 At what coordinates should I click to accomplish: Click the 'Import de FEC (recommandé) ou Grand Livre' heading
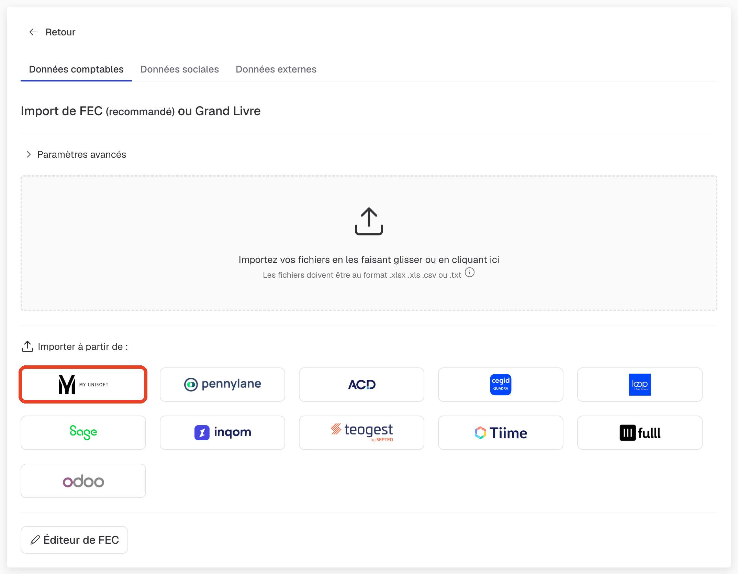pos(141,111)
